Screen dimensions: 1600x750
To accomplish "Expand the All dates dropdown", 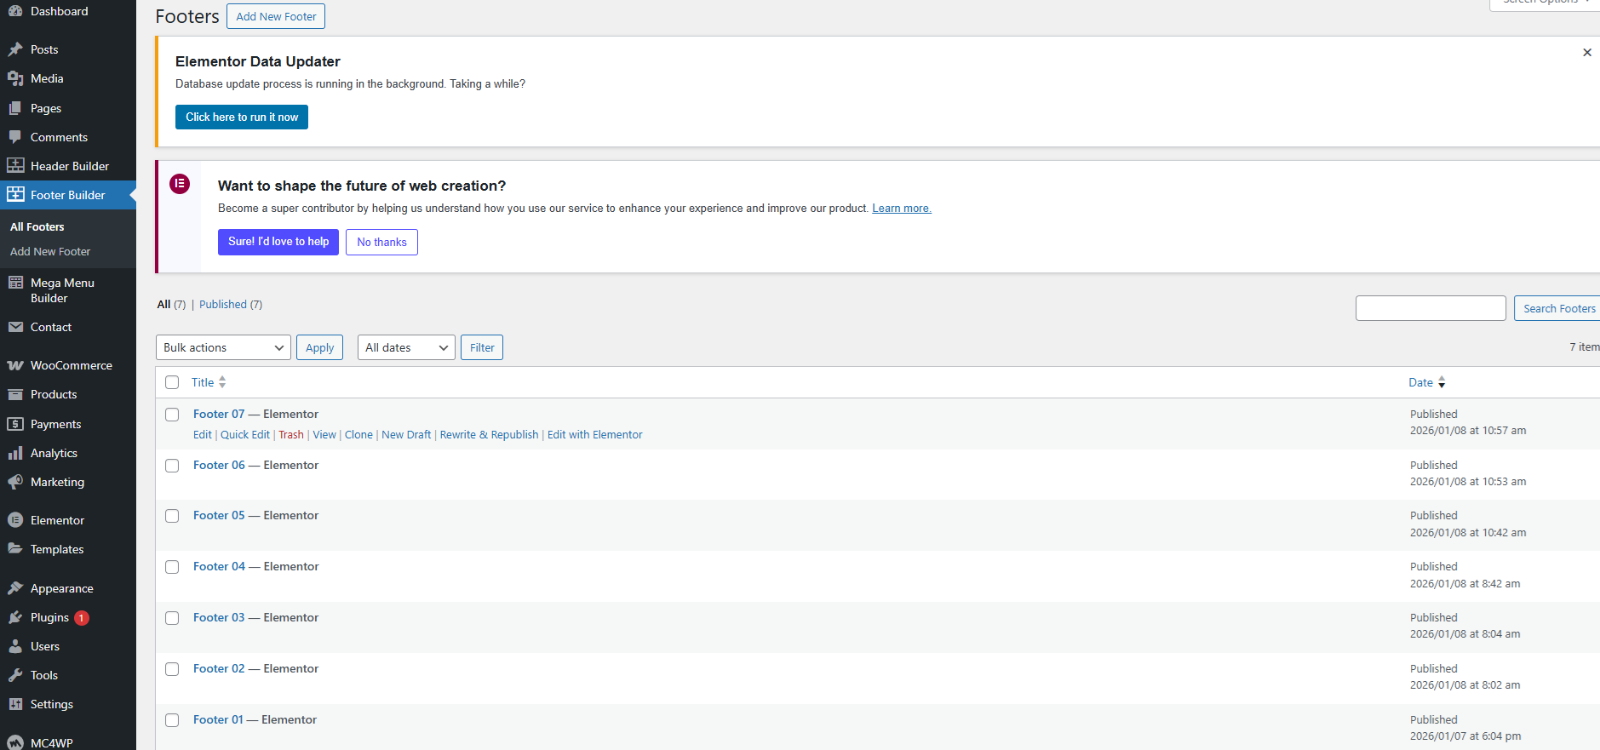I will pyautogui.click(x=406, y=347).
